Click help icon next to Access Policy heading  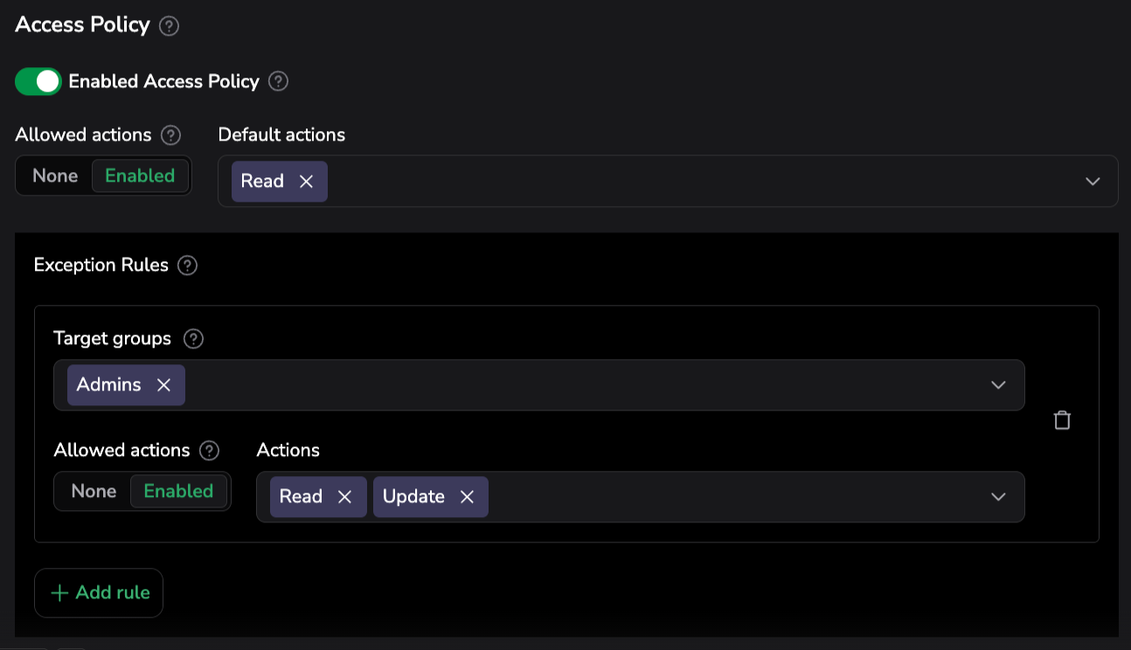point(170,26)
